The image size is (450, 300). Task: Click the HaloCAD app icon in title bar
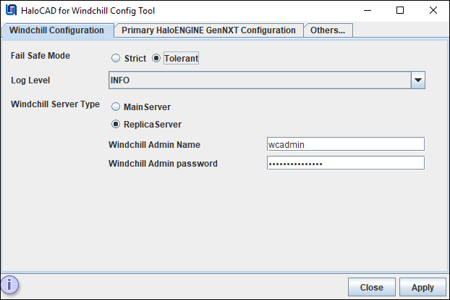(x=11, y=10)
